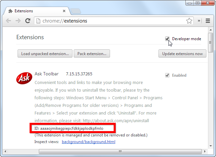The image size is (216, 157).
Task: Bookmark this page with the star icon
Action: click(189, 21)
